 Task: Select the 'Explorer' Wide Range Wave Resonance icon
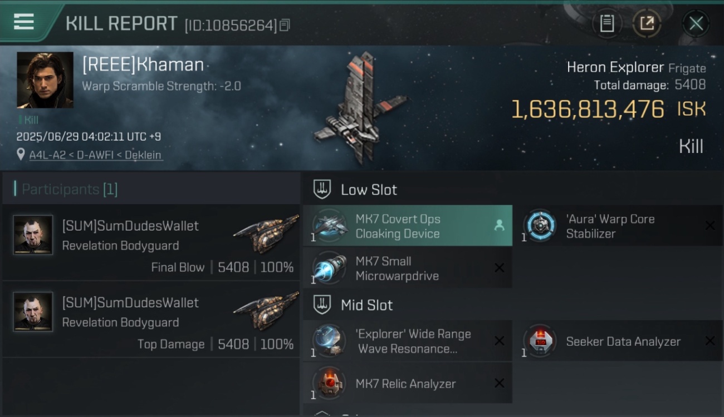pyautogui.click(x=329, y=340)
